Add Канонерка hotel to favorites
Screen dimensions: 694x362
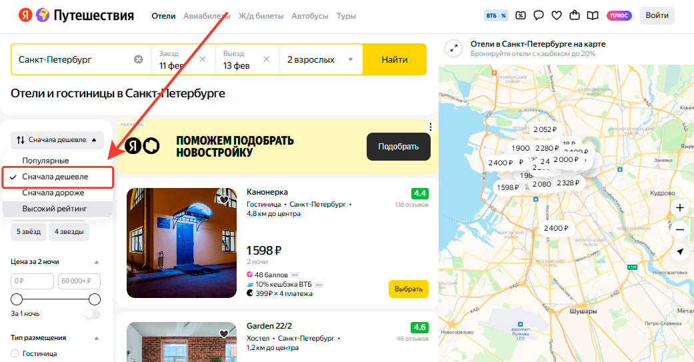[x=224, y=200]
